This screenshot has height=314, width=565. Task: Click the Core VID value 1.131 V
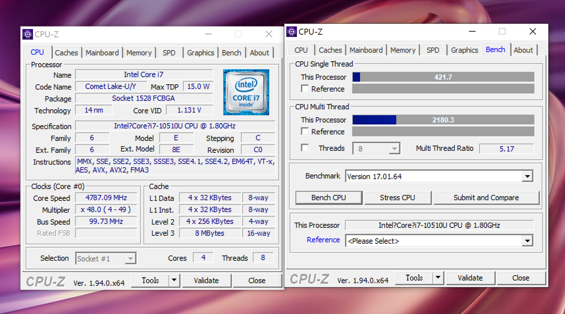tap(189, 110)
